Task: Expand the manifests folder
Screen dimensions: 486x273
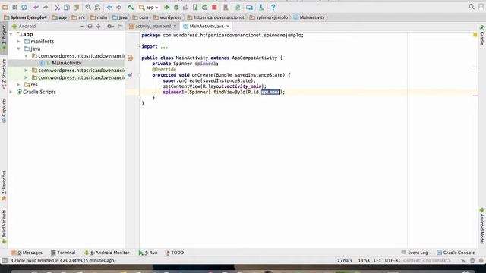Action: point(18,42)
